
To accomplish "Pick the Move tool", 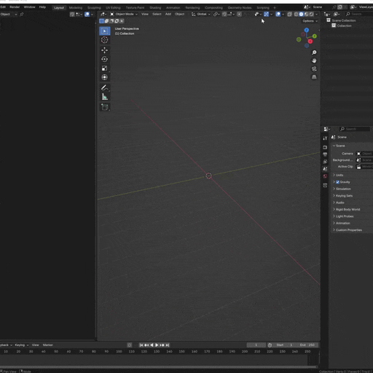I will [105, 50].
